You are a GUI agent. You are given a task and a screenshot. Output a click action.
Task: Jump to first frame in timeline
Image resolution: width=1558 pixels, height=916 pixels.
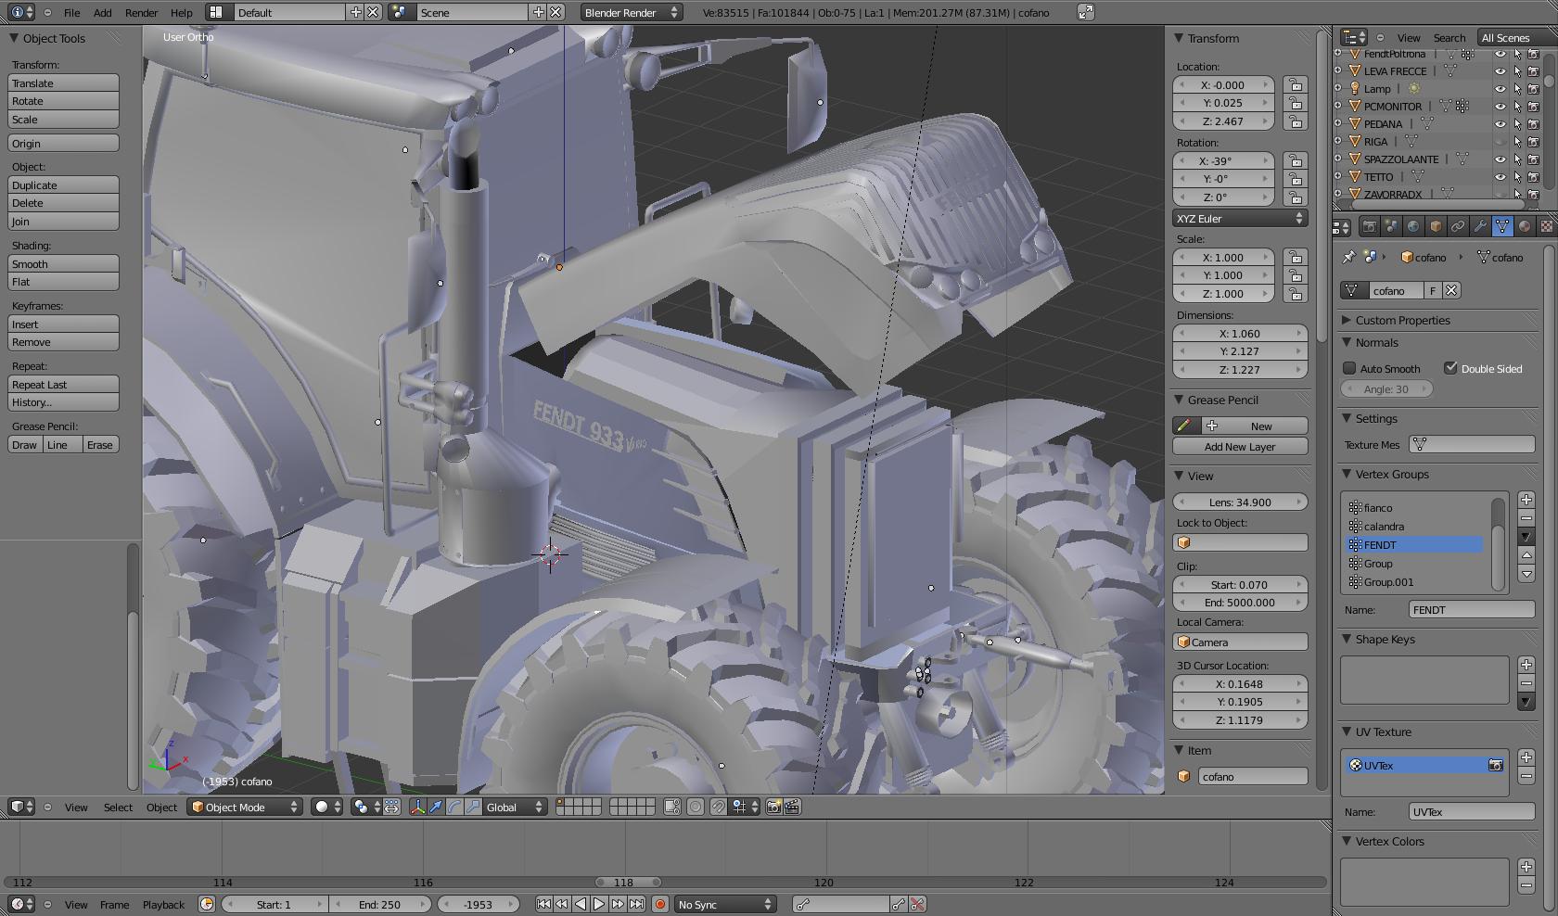(x=543, y=904)
